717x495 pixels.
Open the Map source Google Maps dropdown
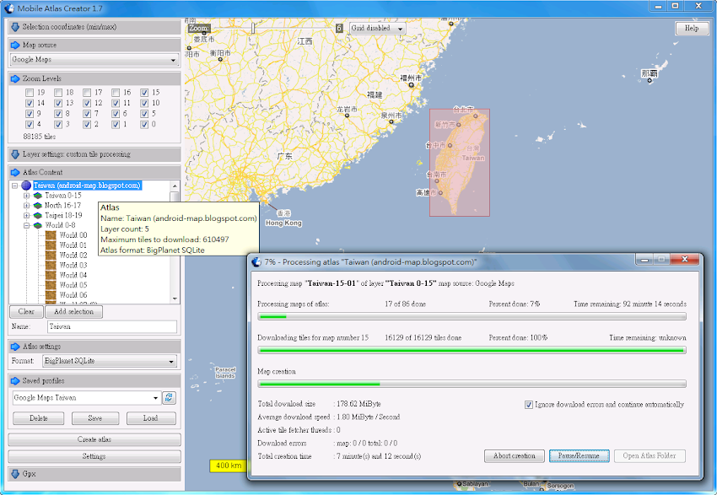click(94, 61)
